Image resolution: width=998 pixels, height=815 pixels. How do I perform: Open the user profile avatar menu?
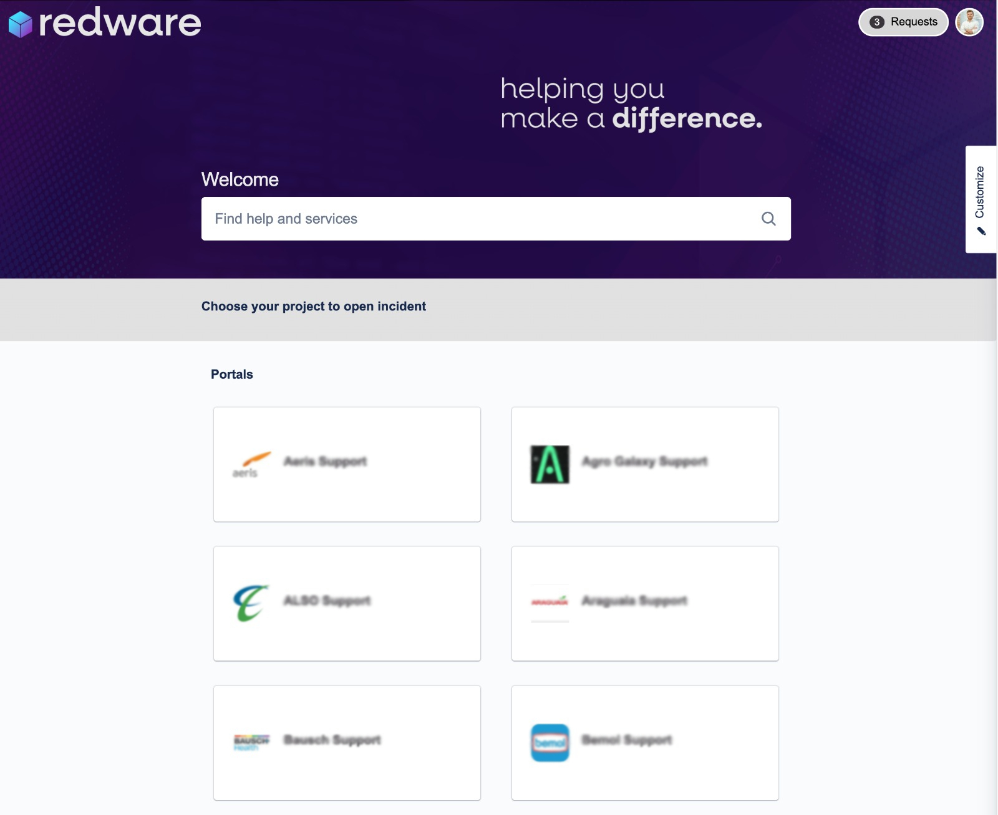pyautogui.click(x=969, y=22)
